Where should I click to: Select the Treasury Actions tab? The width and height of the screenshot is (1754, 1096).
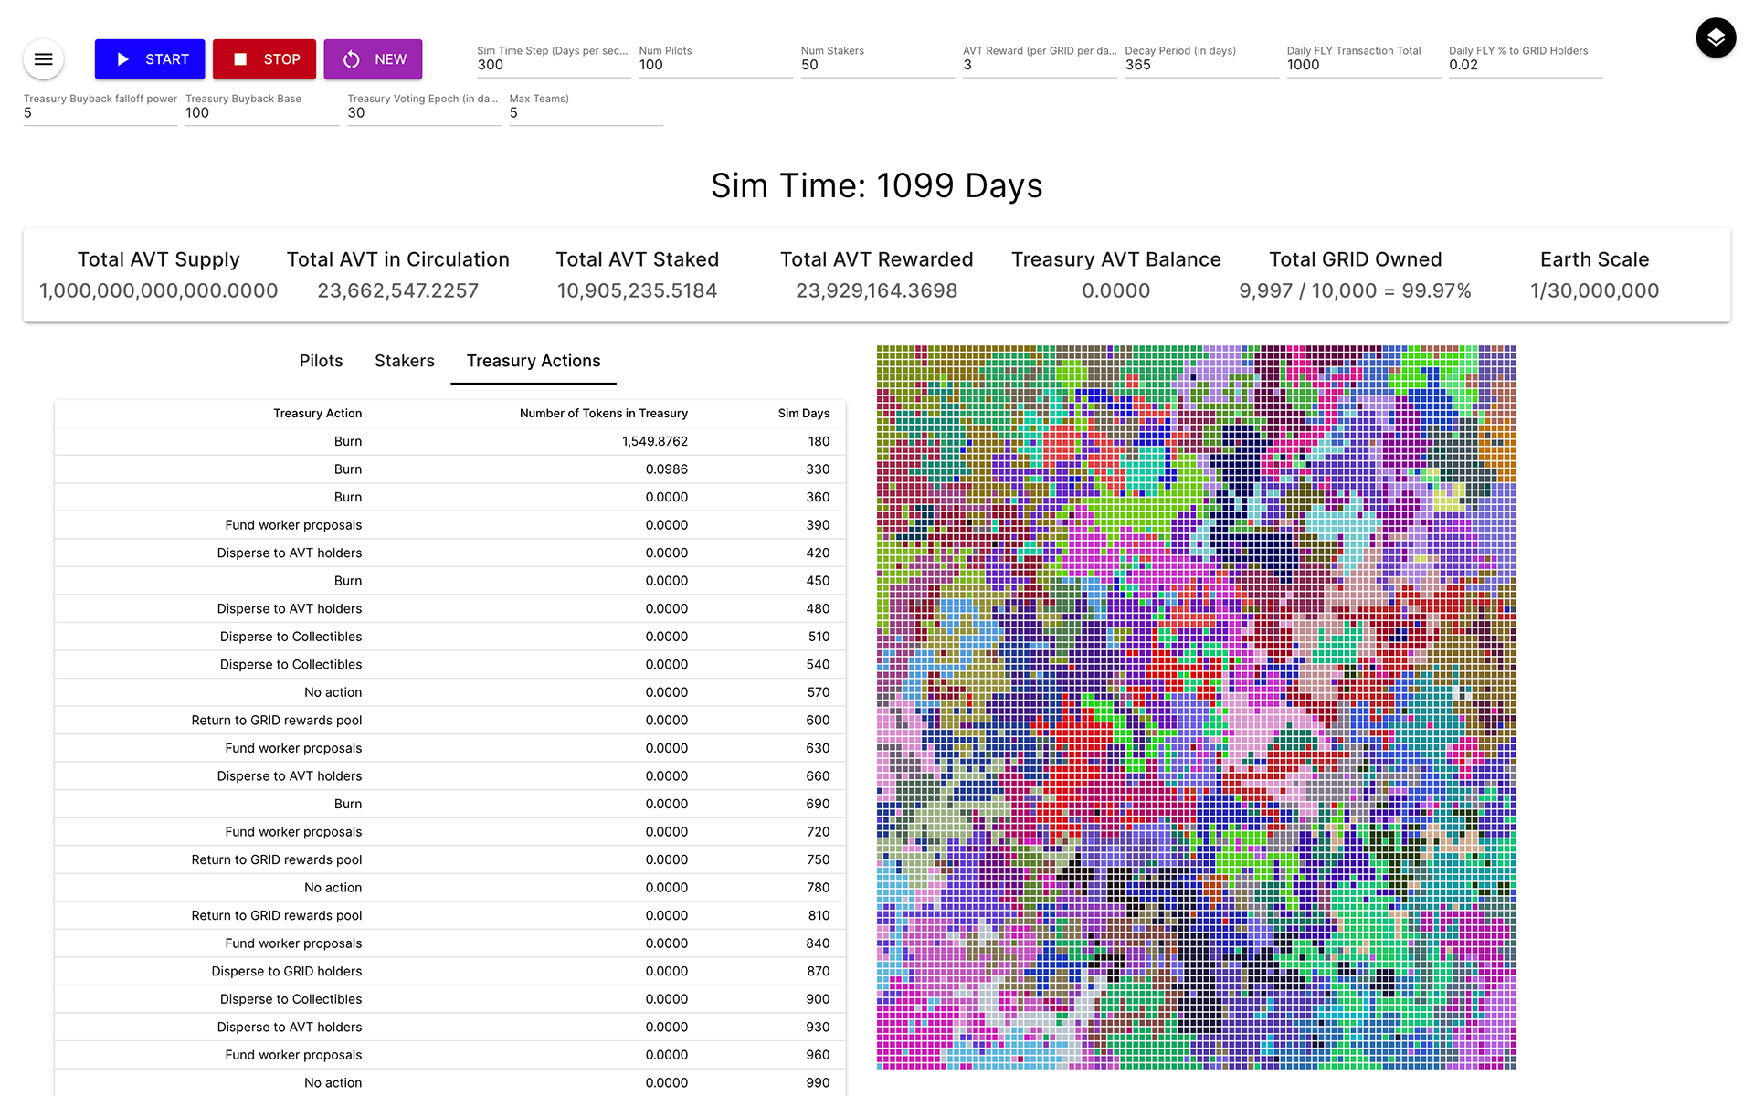pyautogui.click(x=534, y=361)
